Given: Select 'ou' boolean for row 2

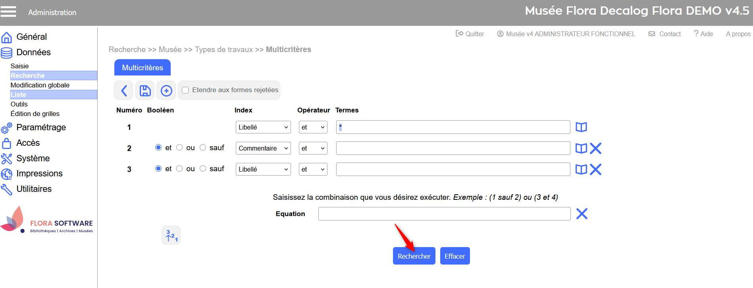Looking at the screenshot, I should (179, 147).
